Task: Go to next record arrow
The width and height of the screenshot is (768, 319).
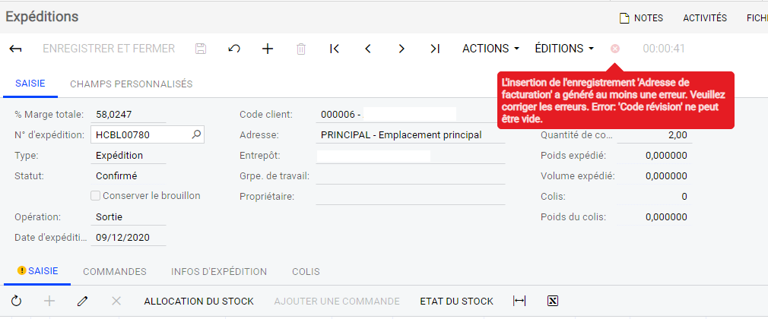Action: tap(401, 49)
